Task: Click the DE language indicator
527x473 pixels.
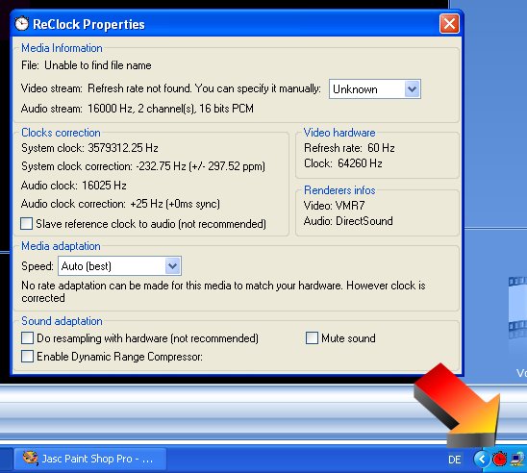Action: [x=455, y=460]
